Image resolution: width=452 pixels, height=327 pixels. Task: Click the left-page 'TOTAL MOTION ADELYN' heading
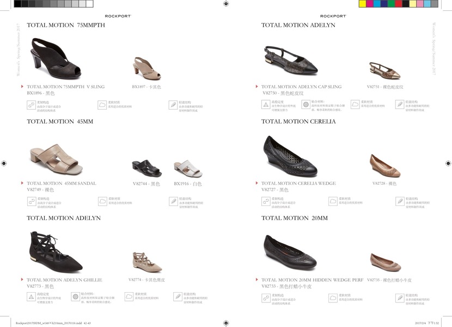pyautogui.click(x=64, y=218)
